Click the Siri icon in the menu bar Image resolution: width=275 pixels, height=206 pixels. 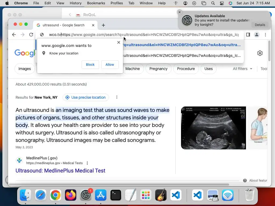click(230, 3)
